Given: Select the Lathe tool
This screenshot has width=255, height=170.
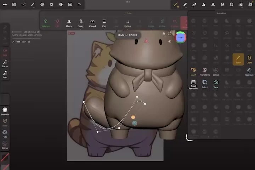Looking at the screenshot, I should [x=249, y=59].
